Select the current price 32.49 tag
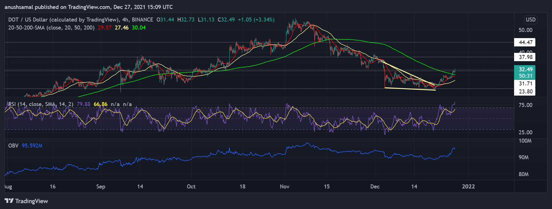 [525, 69]
